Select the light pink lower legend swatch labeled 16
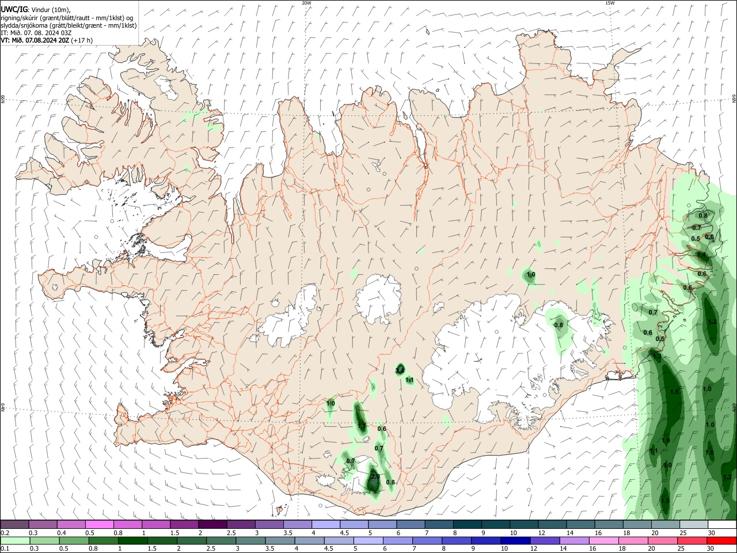The height and width of the screenshot is (553, 737). (x=603, y=541)
